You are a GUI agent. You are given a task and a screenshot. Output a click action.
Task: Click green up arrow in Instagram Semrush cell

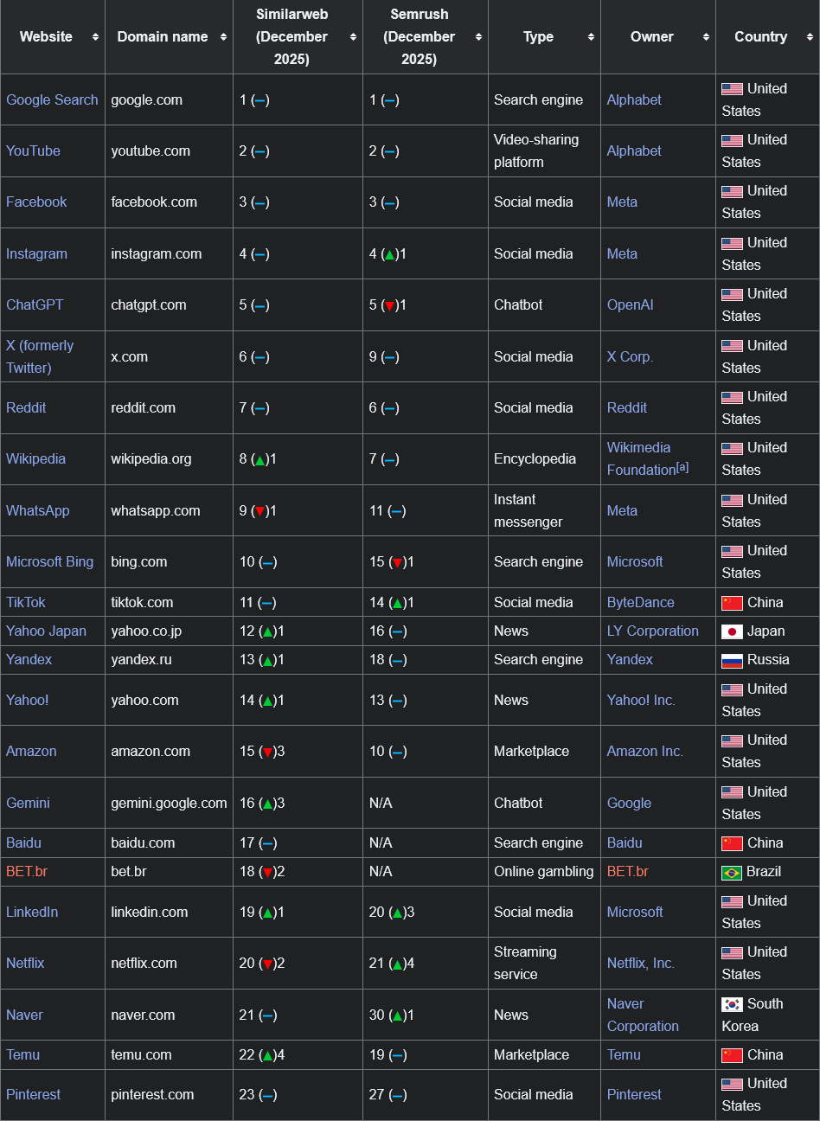pos(389,254)
